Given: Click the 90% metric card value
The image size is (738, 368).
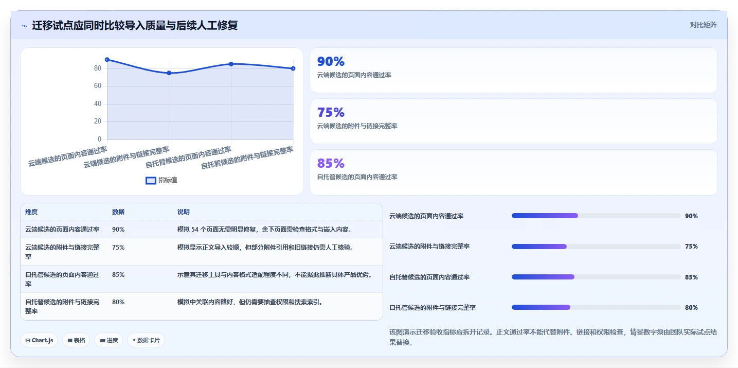Looking at the screenshot, I should click(x=331, y=62).
